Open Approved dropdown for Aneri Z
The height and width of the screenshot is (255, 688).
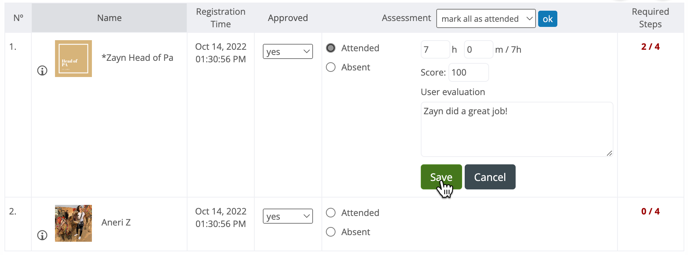pyautogui.click(x=288, y=216)
